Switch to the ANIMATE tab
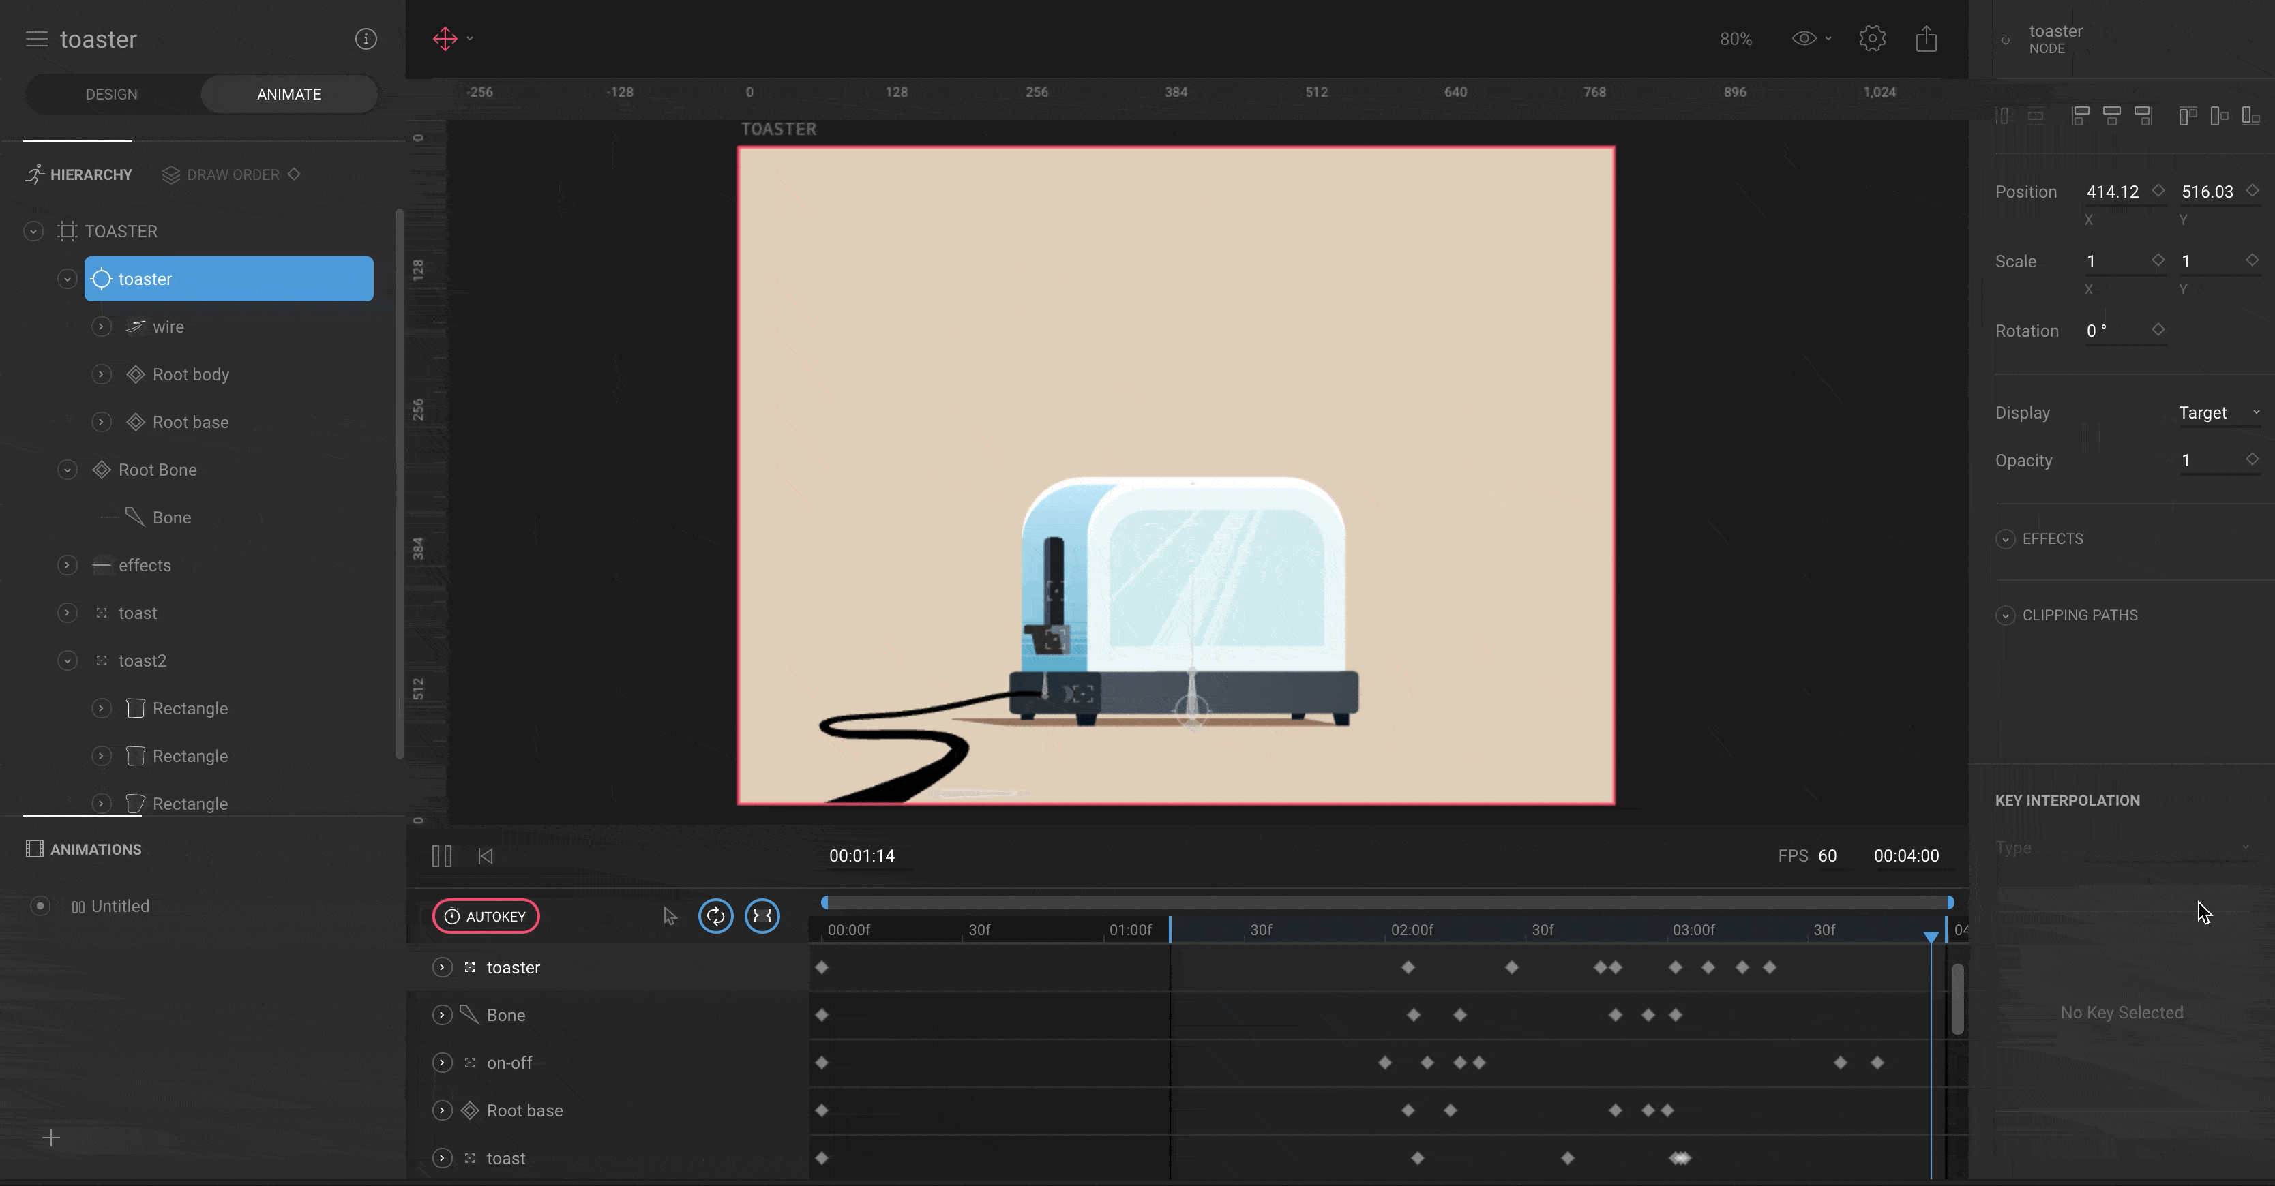Viewport: 2275px width, 1186px height. pos(288,95)
